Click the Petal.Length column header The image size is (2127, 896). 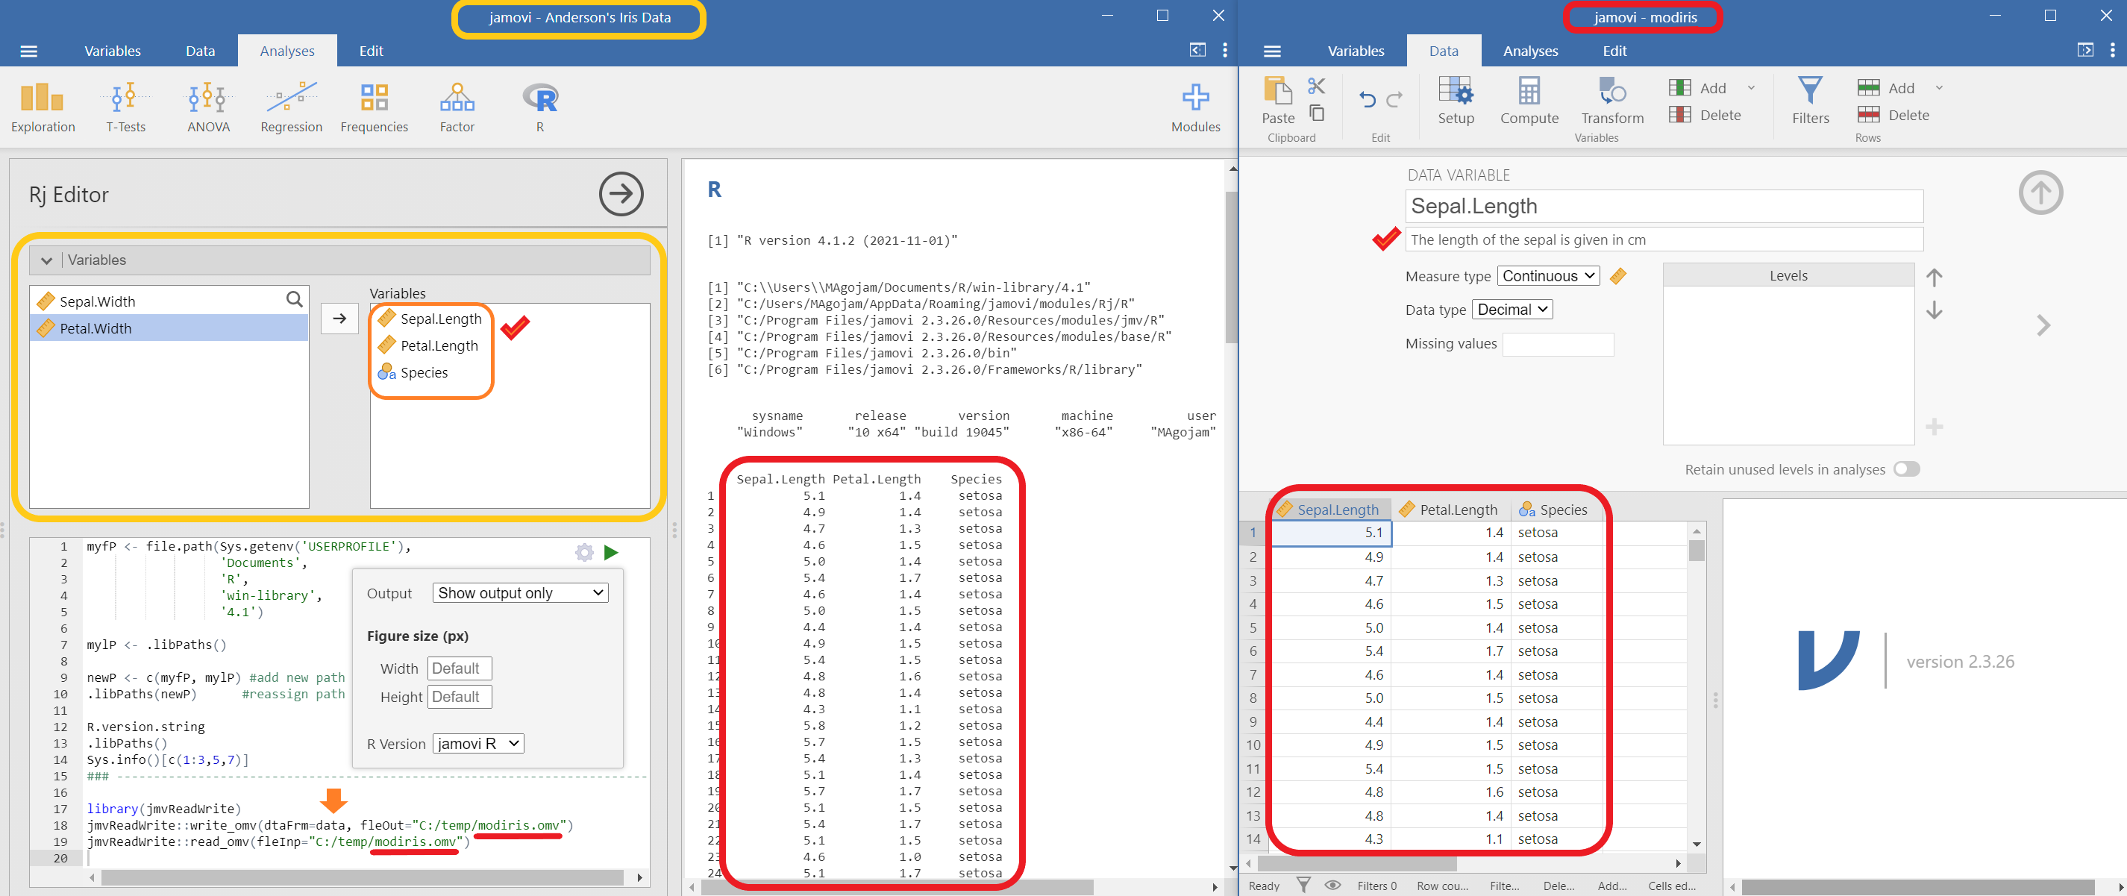point(1451,510)
